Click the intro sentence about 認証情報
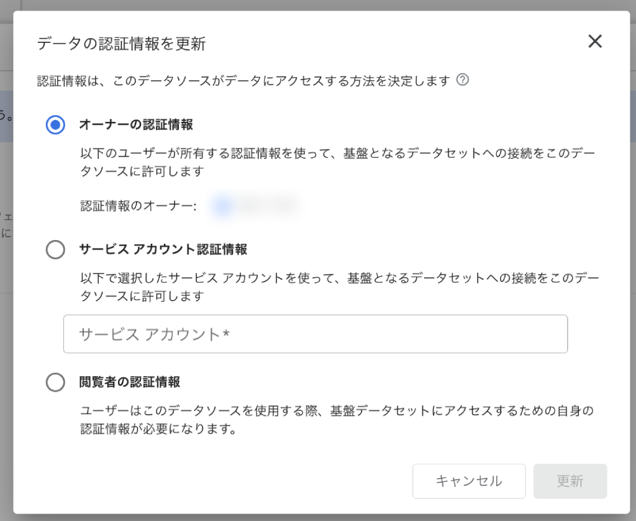Screen dimensions: 636x521 (x=243, y=81)
